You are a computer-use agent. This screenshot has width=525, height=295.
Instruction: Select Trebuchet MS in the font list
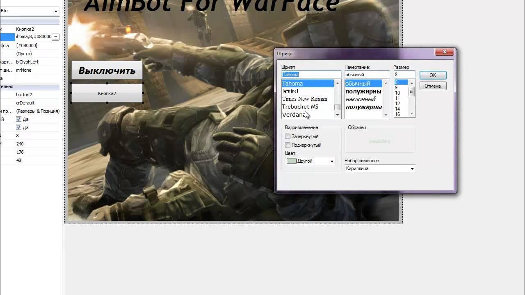point(308,107)
